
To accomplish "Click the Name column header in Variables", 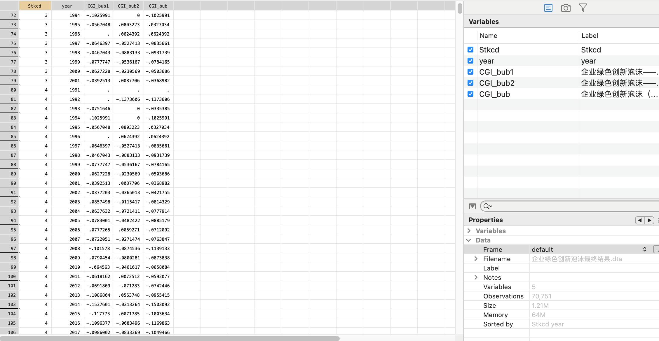I will coord(488,36).
